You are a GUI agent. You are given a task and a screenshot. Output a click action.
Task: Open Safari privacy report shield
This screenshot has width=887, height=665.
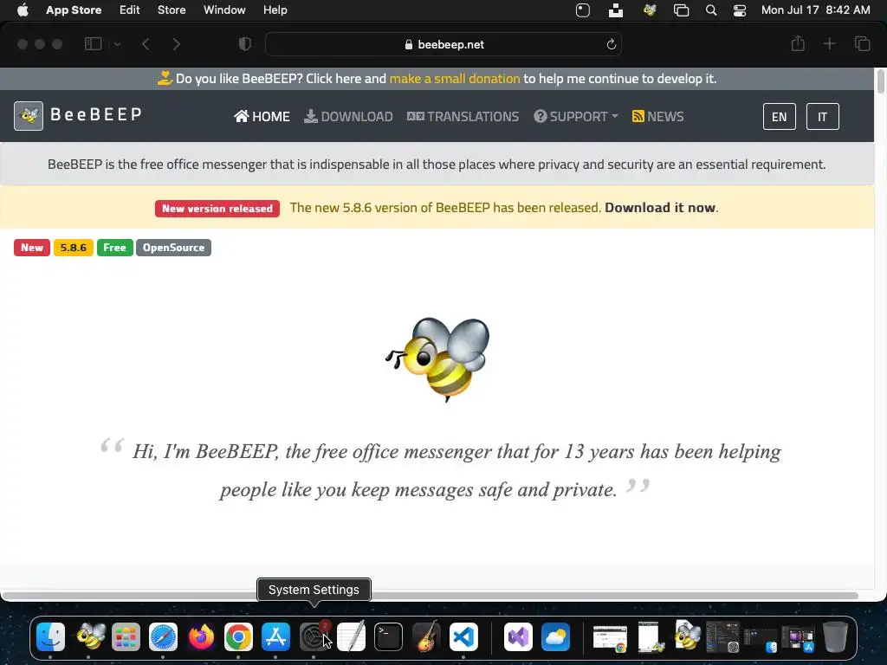244,44
